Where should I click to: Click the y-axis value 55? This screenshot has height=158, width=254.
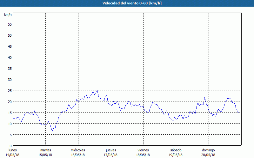click(10, 25)
